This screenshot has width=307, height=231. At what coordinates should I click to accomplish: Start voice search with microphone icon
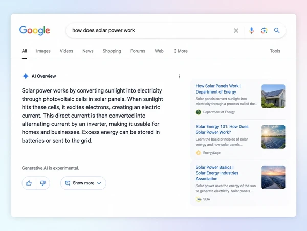pos(251,31)
